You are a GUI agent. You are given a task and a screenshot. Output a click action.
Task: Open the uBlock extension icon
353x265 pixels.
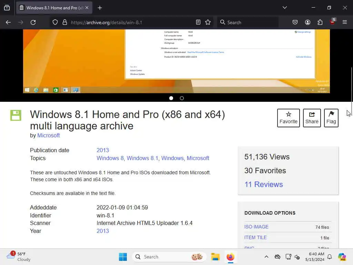tap(333, 22)
